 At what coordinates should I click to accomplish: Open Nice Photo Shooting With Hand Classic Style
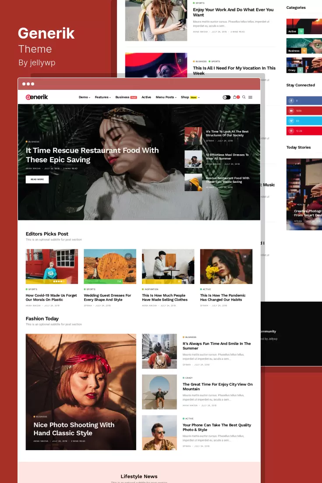click(x=74, y=429)
